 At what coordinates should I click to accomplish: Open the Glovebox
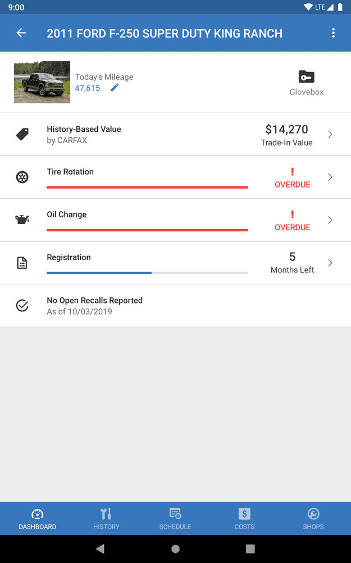306,82
